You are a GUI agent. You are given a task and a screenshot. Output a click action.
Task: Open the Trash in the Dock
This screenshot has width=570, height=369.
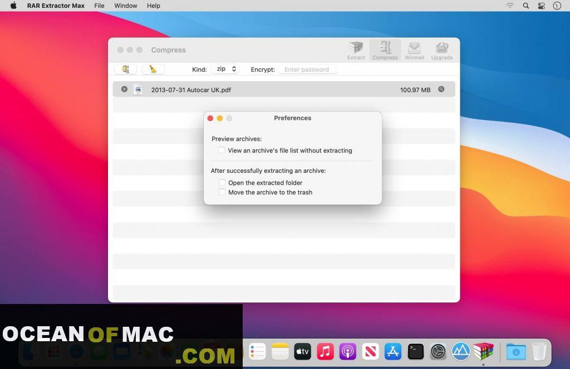[539, 352]
